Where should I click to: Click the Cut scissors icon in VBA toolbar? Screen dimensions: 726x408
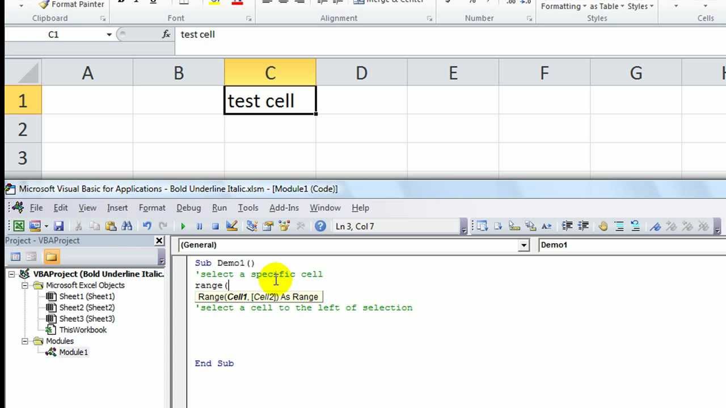click(79, 226)
